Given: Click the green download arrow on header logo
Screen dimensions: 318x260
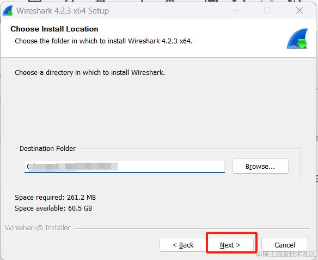Looking at the screenshot, I should [302, 44].
